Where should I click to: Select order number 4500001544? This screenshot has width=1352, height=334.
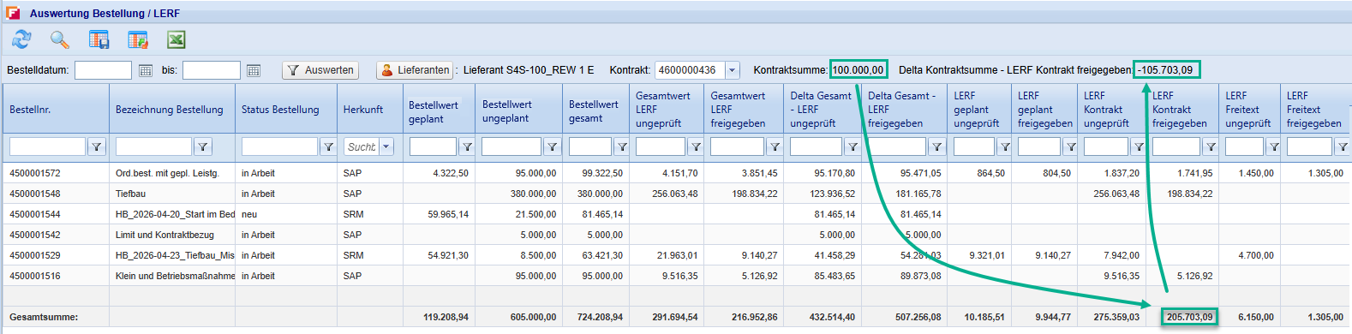(x=35, y=214)
